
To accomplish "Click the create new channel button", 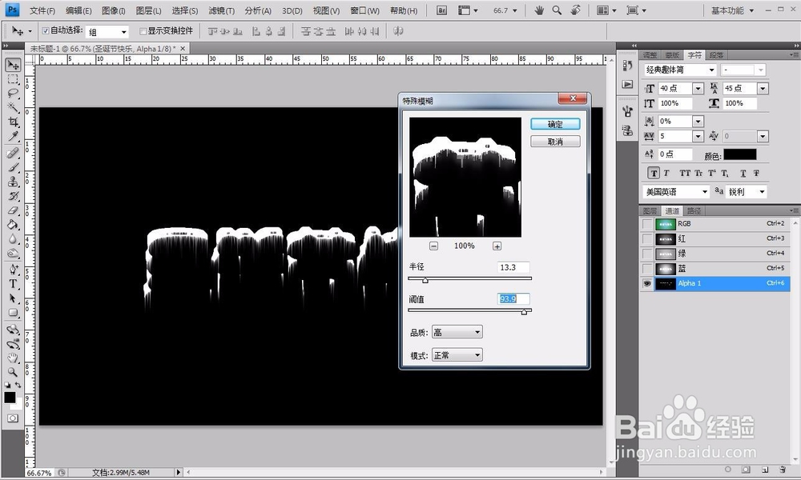I will tap(765, 470).
